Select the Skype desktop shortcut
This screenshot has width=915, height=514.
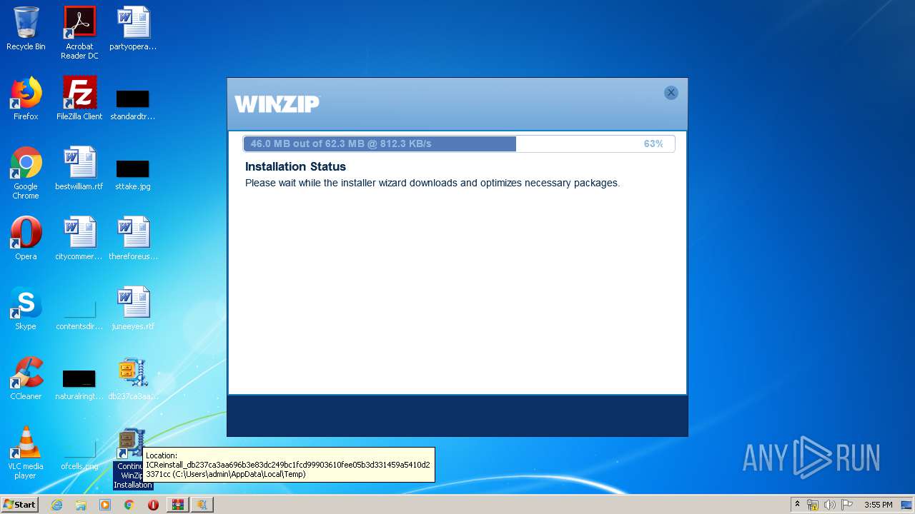pos(26,308)
